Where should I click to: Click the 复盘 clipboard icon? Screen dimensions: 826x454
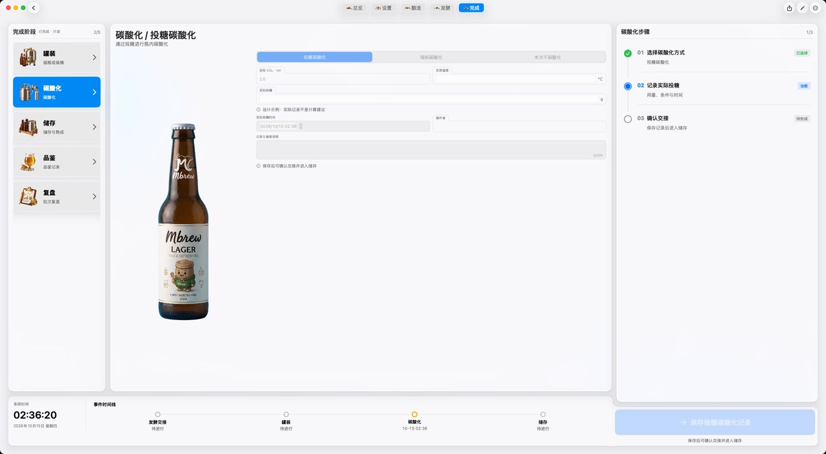(x=28, y=196)
